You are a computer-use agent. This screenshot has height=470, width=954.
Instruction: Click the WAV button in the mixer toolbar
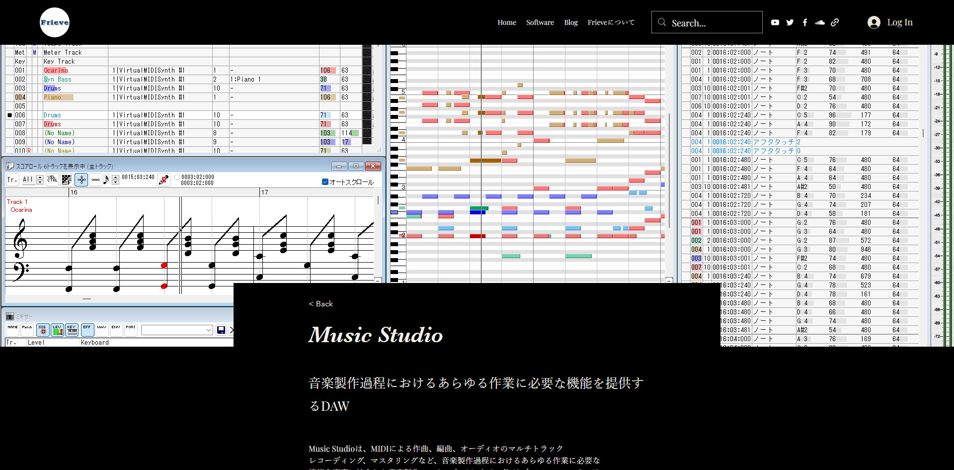coord(102,330)
